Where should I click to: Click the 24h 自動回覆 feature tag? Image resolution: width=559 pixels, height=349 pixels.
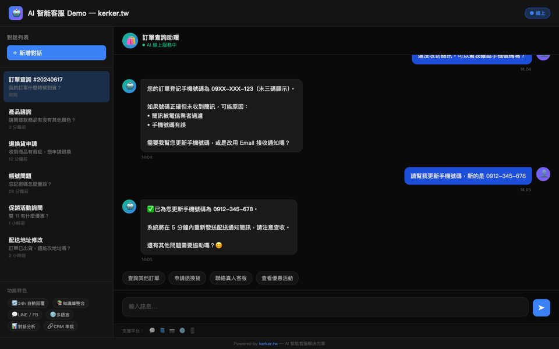coord(28,304)
